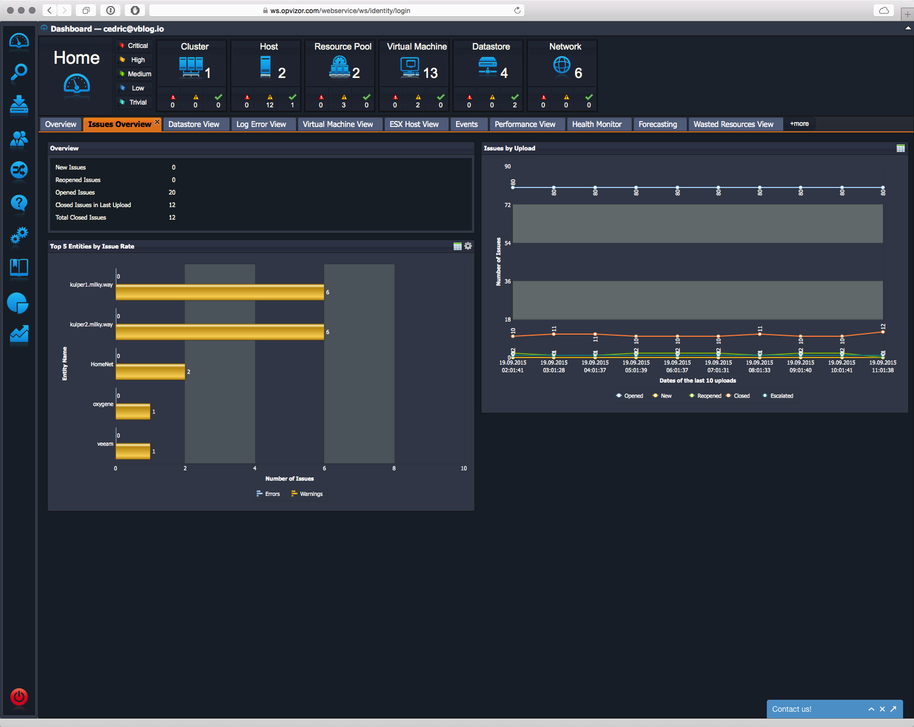The height and width of the screenshot is (727, 914).
Task: Click the browser address bar
Action: click(x=338, y=10)
